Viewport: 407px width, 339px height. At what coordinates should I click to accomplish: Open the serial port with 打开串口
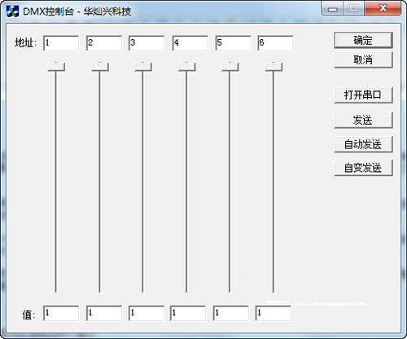point(363,95)
